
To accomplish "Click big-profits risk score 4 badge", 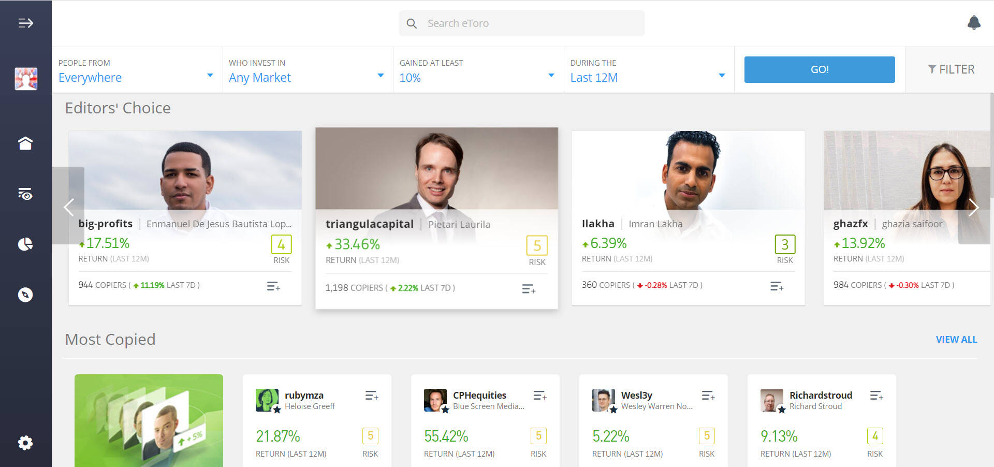I will pyautogui.click(x=282, y=244).
